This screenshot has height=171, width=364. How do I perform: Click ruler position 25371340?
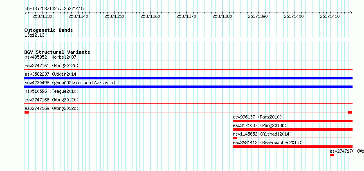tap(78, 16)
